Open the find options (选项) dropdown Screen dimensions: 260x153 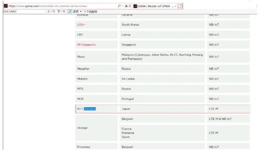[77, 11]
